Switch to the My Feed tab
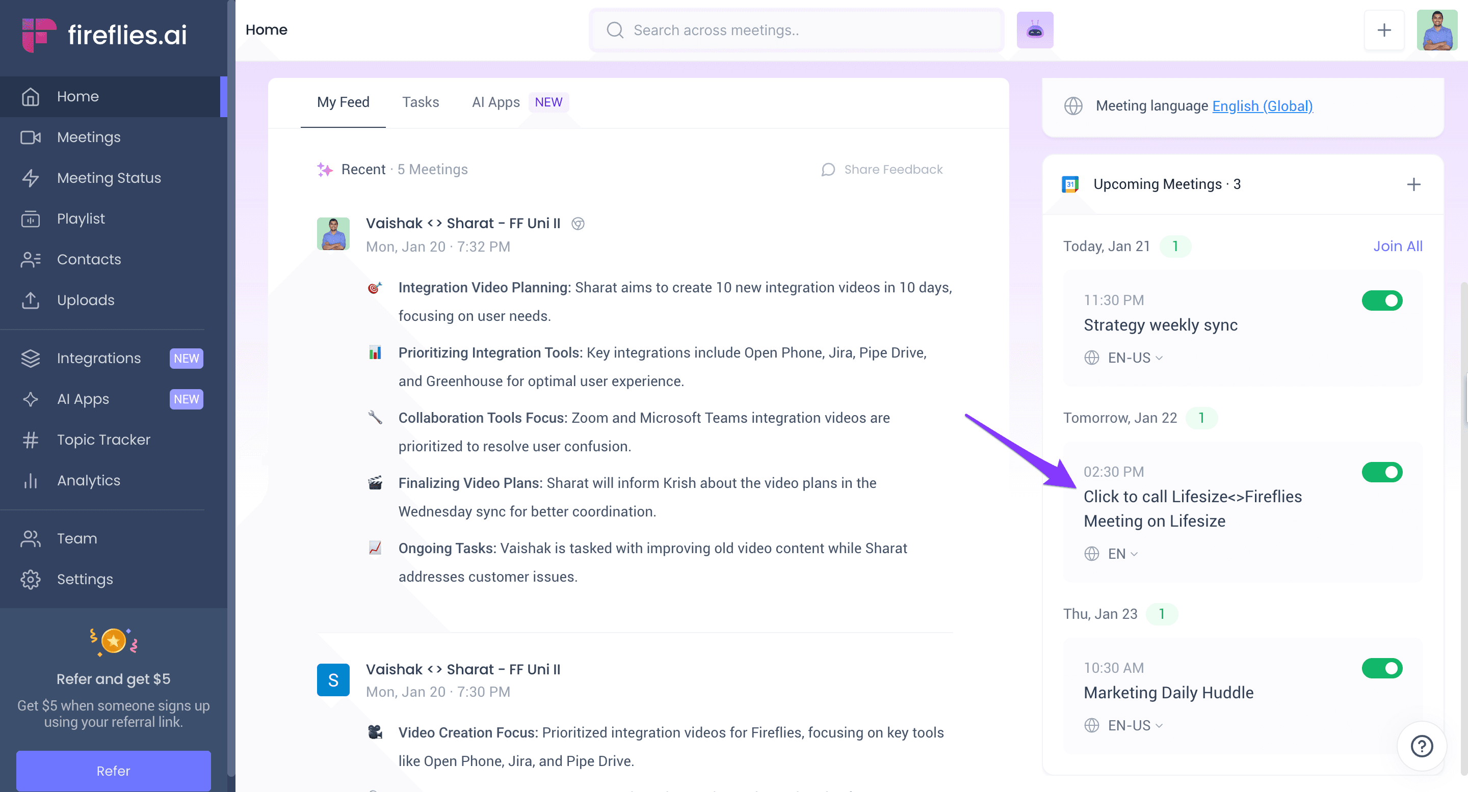This screenshot has height=792, width=1468. pyautogui.click(x=343, y=102)
